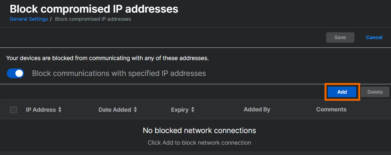Toggle off Block communications switch
Screen dimensions: 391x155
click(16, 73)
